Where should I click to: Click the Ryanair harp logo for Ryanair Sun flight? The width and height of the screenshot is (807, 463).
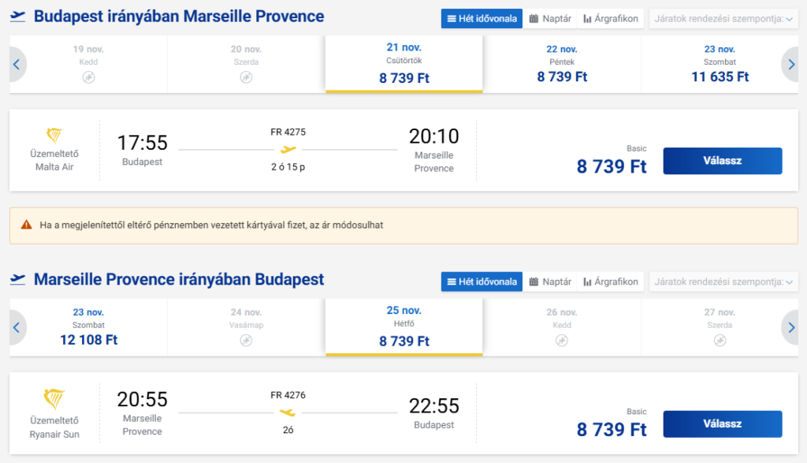coord(54,398)
